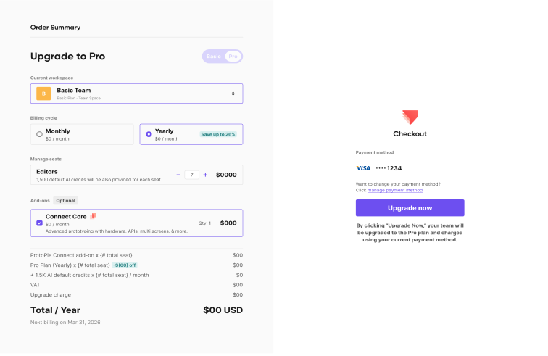This screenshot has height=356, width=548.
Task: Open the current workspace dropdown arrows
Action: coord(233,94)
